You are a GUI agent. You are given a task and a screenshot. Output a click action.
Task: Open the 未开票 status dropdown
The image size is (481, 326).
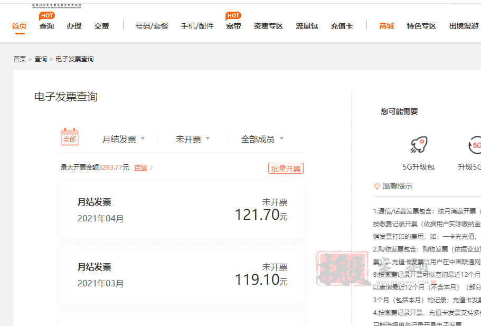(192, 139)
